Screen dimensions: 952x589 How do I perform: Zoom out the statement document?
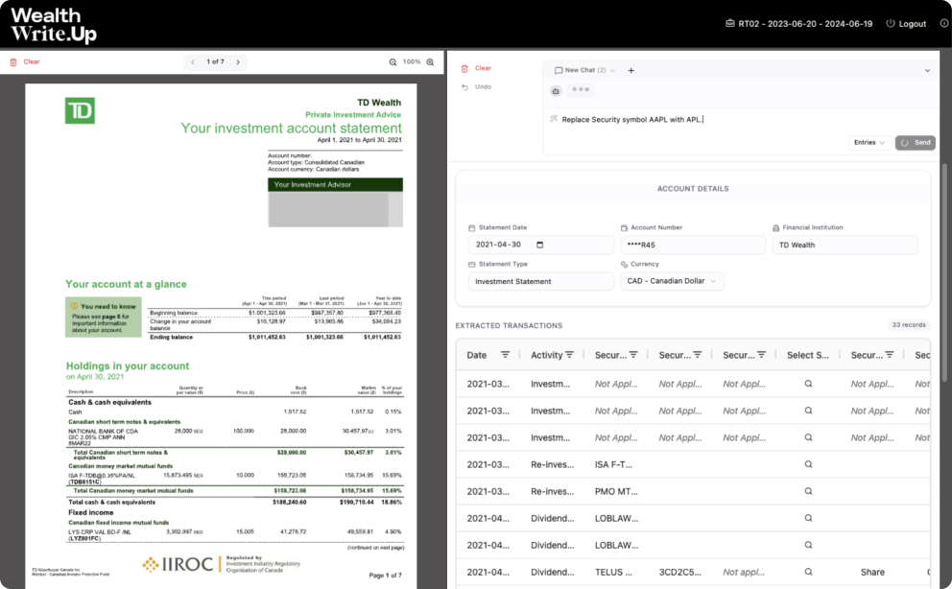(x=393, y=61)
